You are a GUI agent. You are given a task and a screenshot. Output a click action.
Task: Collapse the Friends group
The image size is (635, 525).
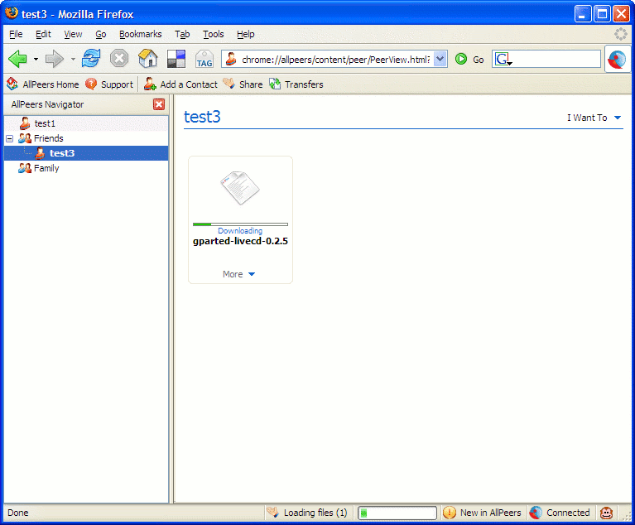10,138
